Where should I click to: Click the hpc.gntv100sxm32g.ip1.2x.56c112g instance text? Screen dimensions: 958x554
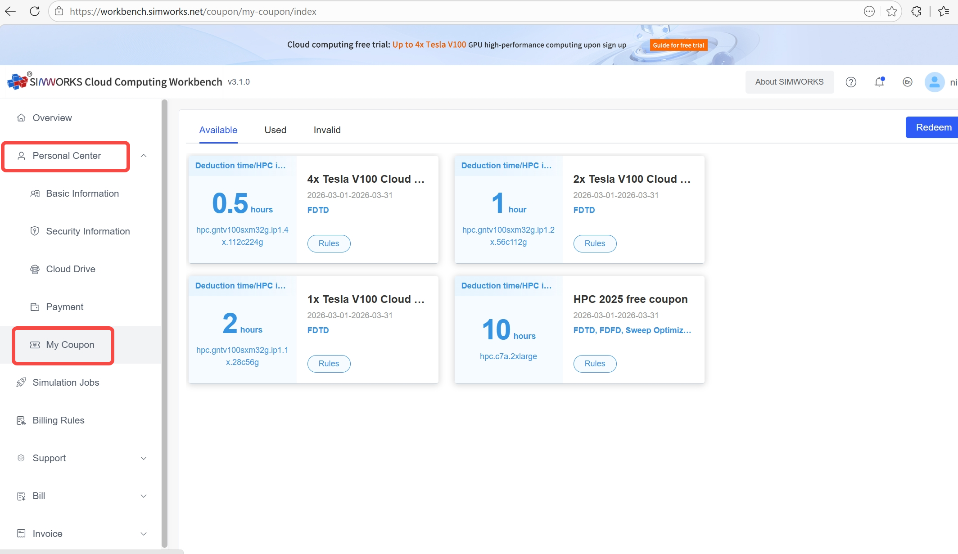[x=508, y=236]
